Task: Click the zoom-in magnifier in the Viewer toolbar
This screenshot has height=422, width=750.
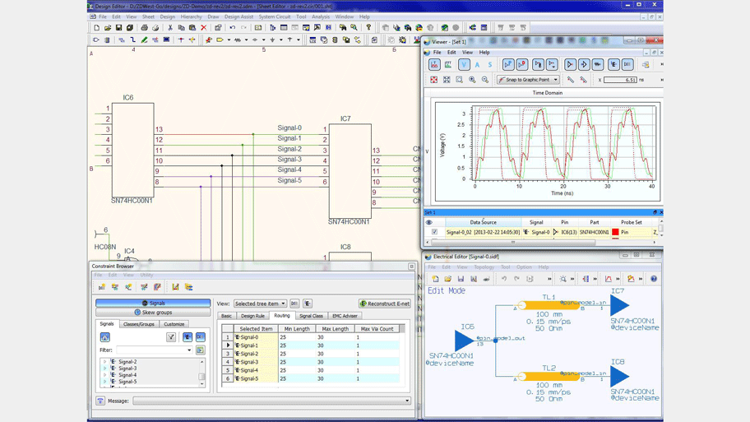Action: [x=472, y=80]
